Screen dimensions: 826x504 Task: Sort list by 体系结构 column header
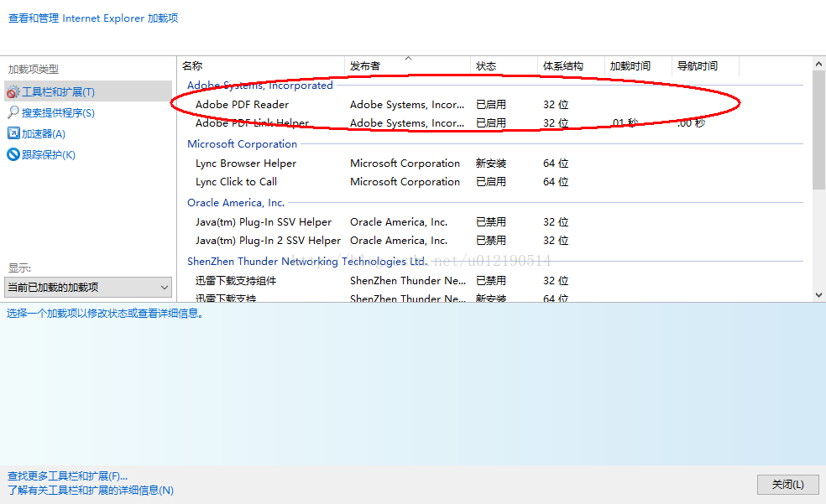pyautogui.click(x=571, y=65)
